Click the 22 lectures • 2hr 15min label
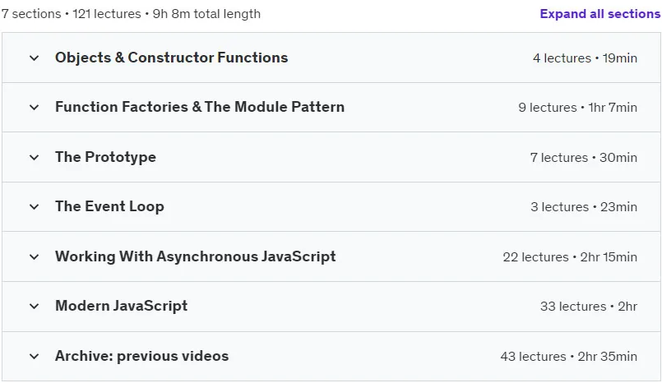 pyautogui.click(x=570, y=257)
